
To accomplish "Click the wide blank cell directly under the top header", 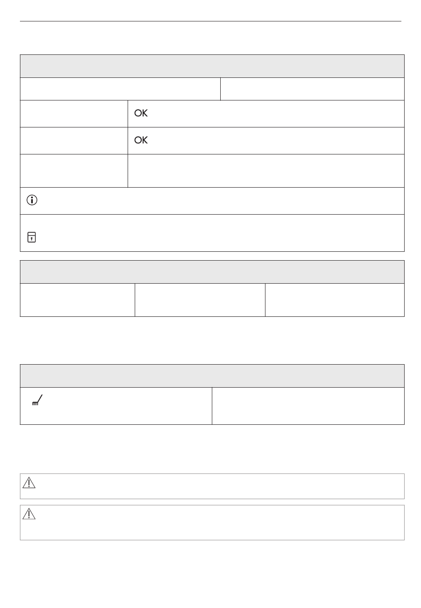I will pyautogui.click(x=121, y=89).
